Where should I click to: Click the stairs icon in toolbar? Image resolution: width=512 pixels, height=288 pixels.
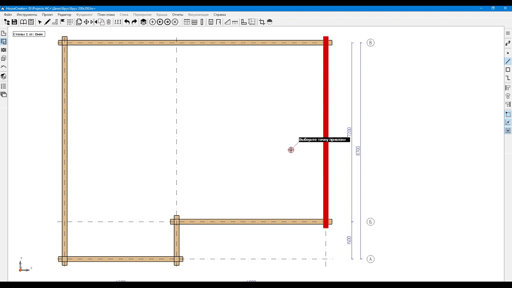pyautogui.click(x=228, y=22)
